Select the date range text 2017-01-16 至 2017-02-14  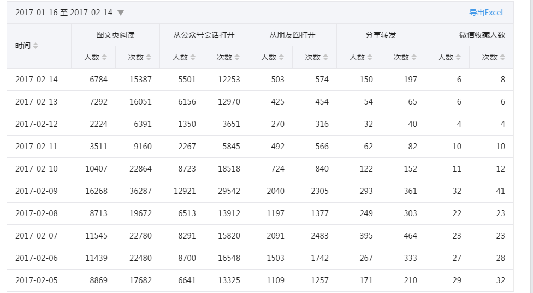click(x=64, y=13)
